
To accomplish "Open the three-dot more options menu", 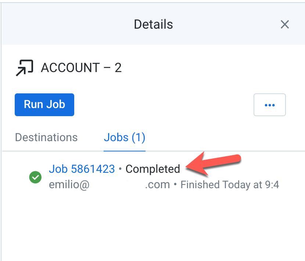I will [x=270, y=105].
